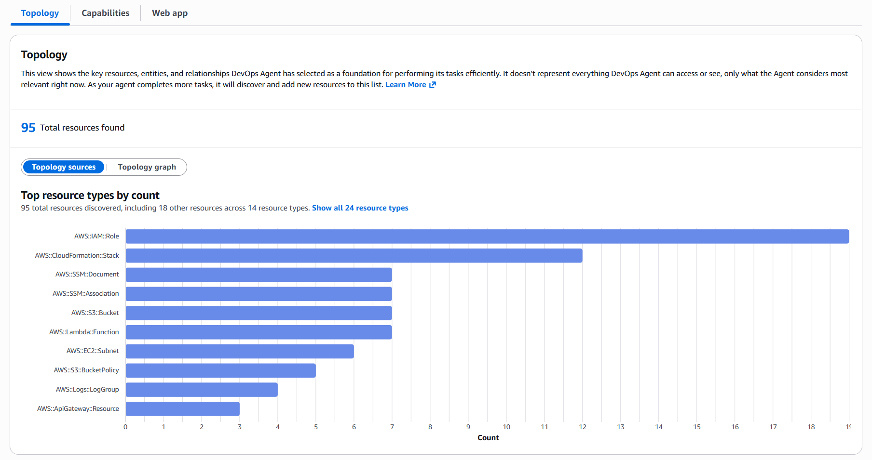872x460 pixels.
Task: Click the AWS::S3::BucketPolicy bar
Action: pyautogui.click(x=220, y=370)
